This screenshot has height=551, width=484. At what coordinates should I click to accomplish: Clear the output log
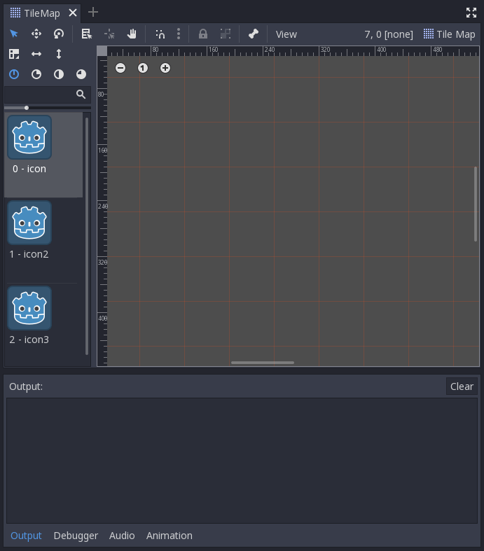pyautogui.click(x=462, y=386)
